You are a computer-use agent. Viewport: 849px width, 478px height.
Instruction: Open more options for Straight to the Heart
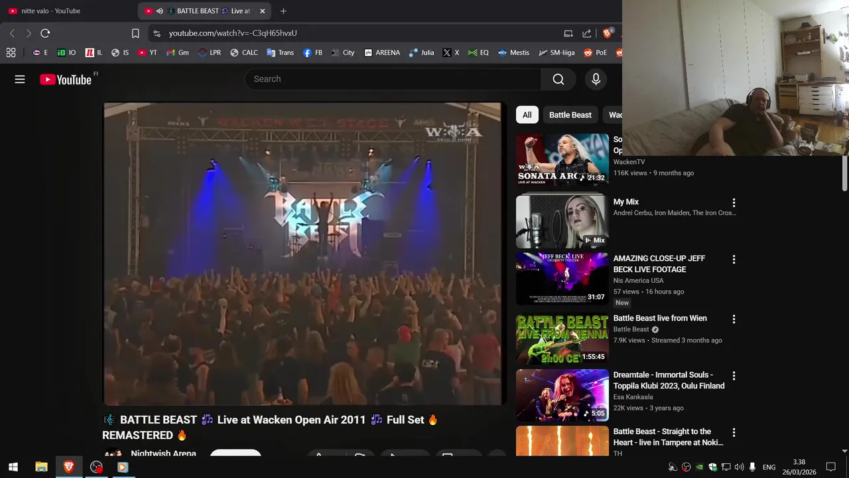(x=734, y=433)
